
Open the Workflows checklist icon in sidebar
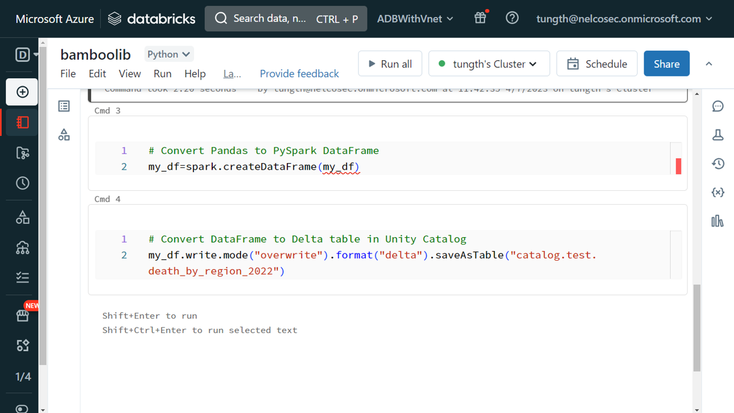pyautogui.click(x=22, y=278)
